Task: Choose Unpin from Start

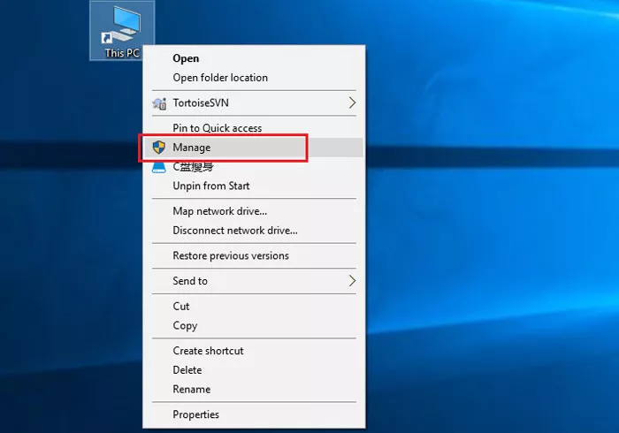Action: tap(211, 186)
